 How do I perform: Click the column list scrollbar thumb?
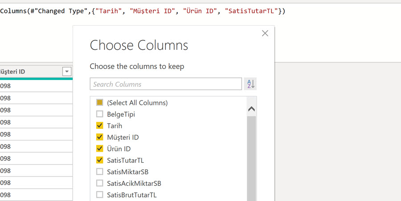click(x=251, y=158)
